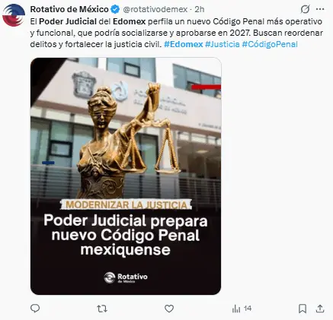Share post via upload arrow icon
The width and height of the screenshot is (333, 320).
coord(320,309)
